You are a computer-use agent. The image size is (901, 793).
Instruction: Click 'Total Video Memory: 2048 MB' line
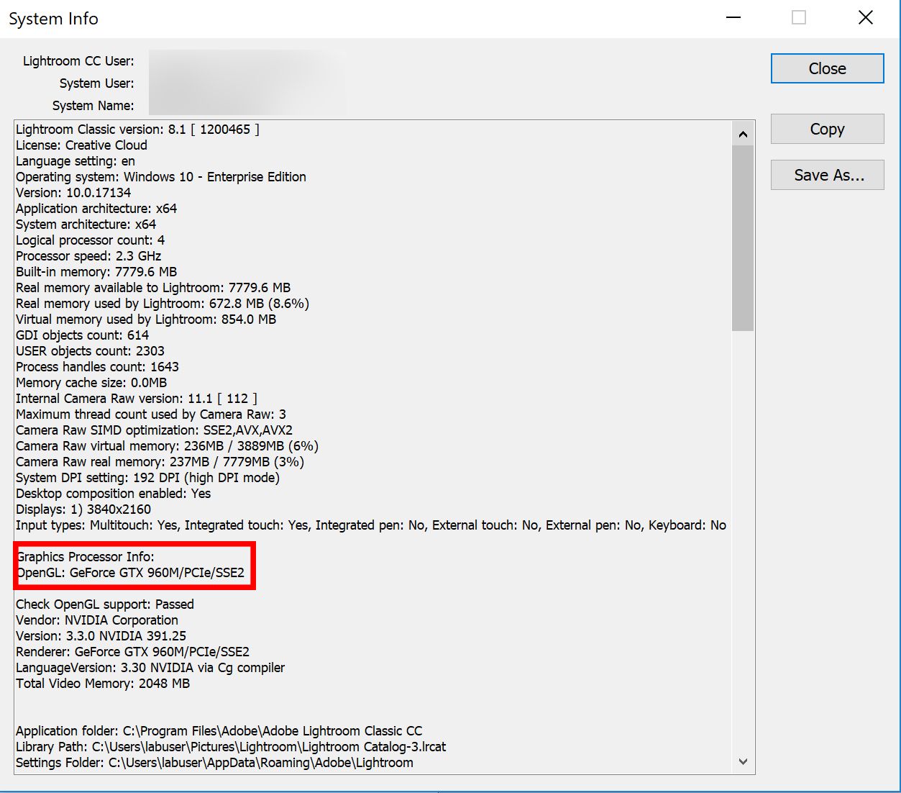(x=103, y=684)
